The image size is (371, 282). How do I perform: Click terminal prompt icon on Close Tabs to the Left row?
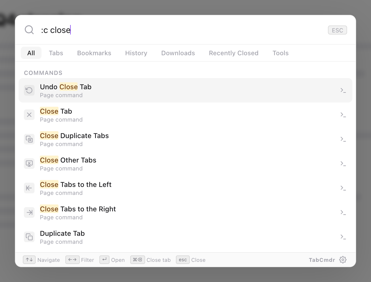343,188
